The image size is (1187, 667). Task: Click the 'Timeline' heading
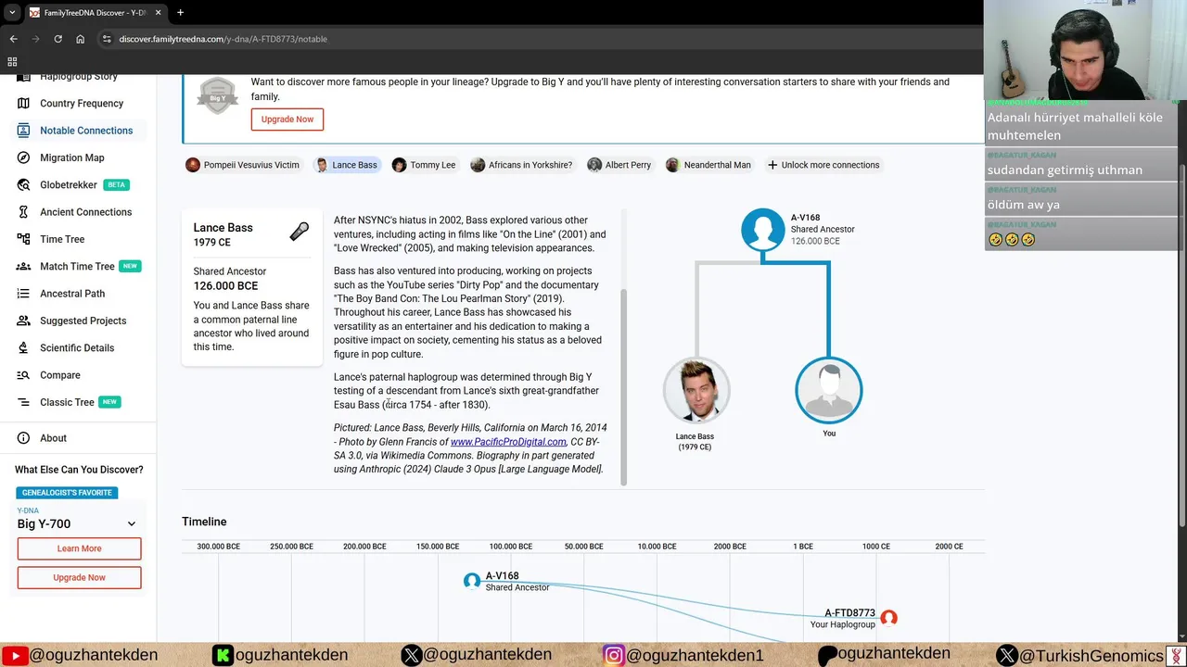[204, 522]
